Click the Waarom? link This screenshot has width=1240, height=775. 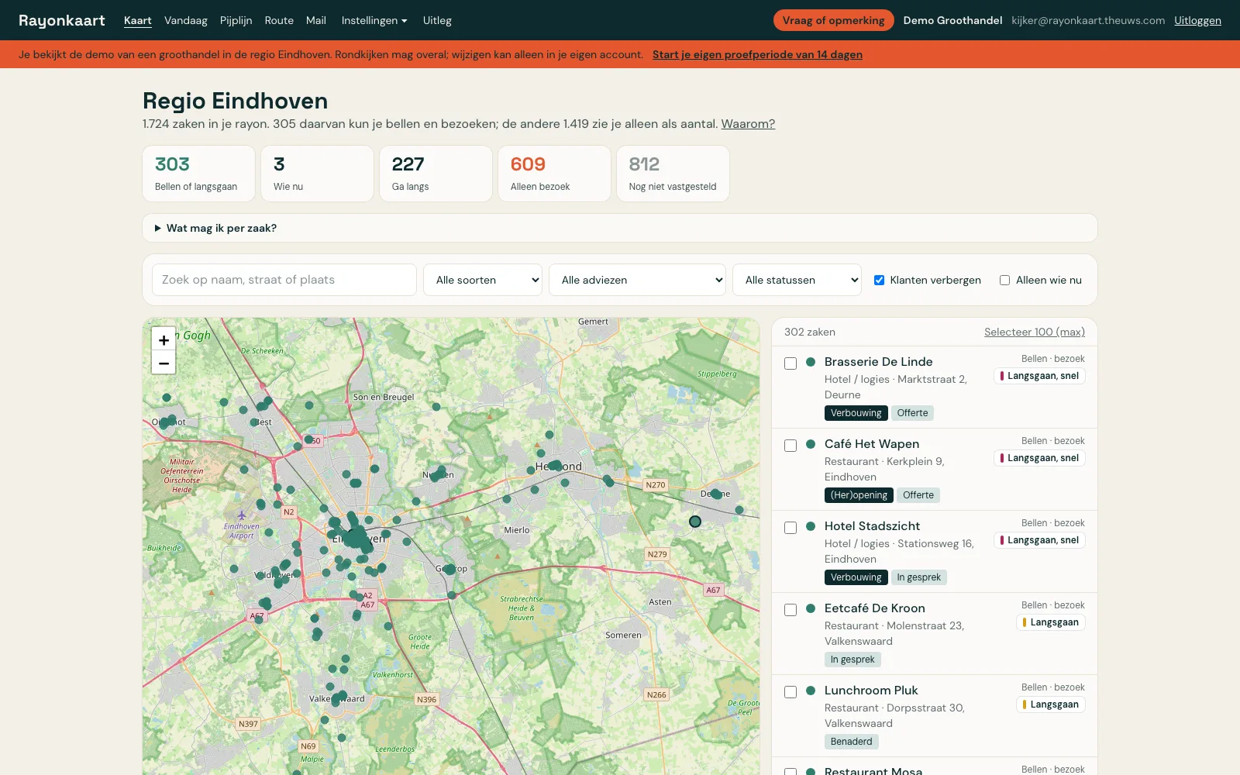(x=748, y=124)
